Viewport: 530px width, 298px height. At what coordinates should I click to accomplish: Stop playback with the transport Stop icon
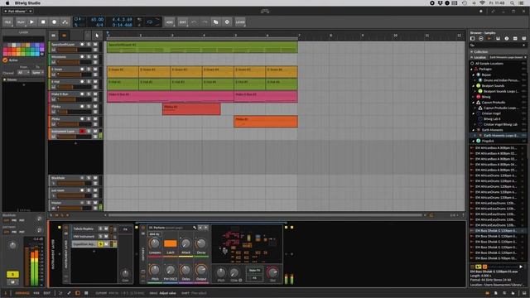[43, 22]
